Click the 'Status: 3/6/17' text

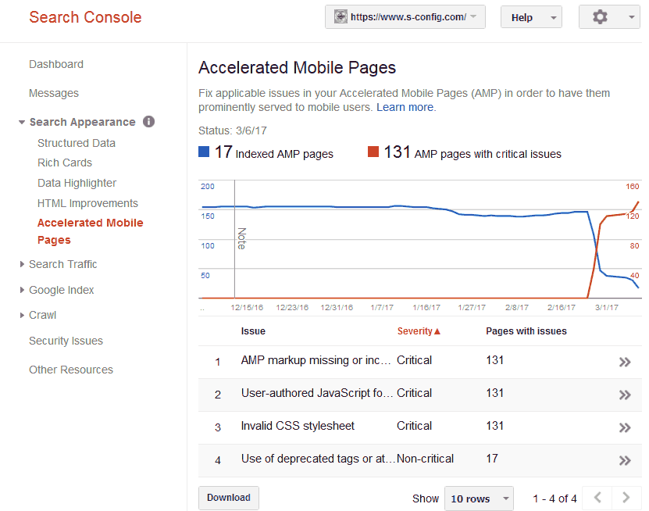point(232,130)
